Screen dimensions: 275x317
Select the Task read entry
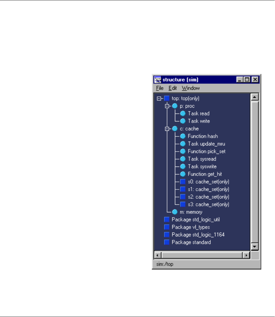[x=199, y=113]
